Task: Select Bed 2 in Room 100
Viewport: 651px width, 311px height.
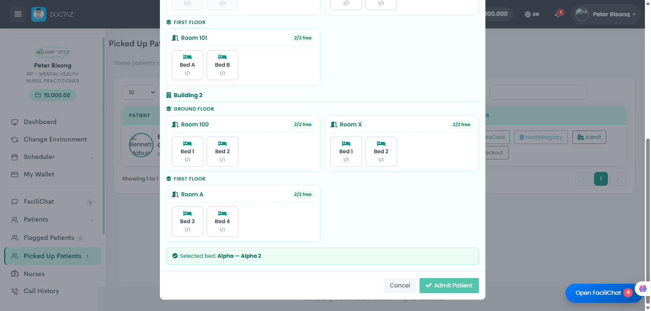Action: pyautogui.click(x=222, y=152)
